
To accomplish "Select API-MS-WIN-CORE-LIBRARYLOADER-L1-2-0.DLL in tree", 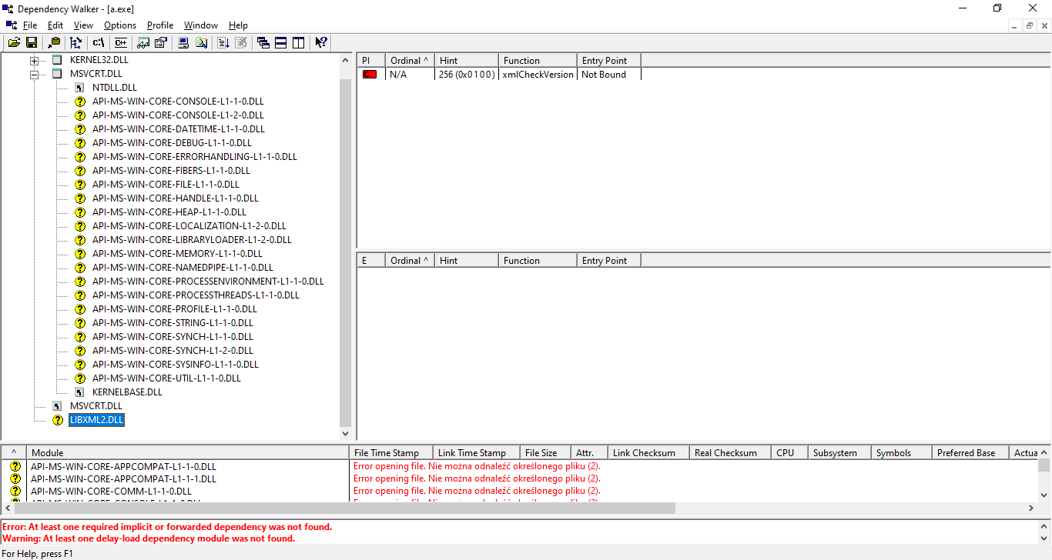I will 192,240.
